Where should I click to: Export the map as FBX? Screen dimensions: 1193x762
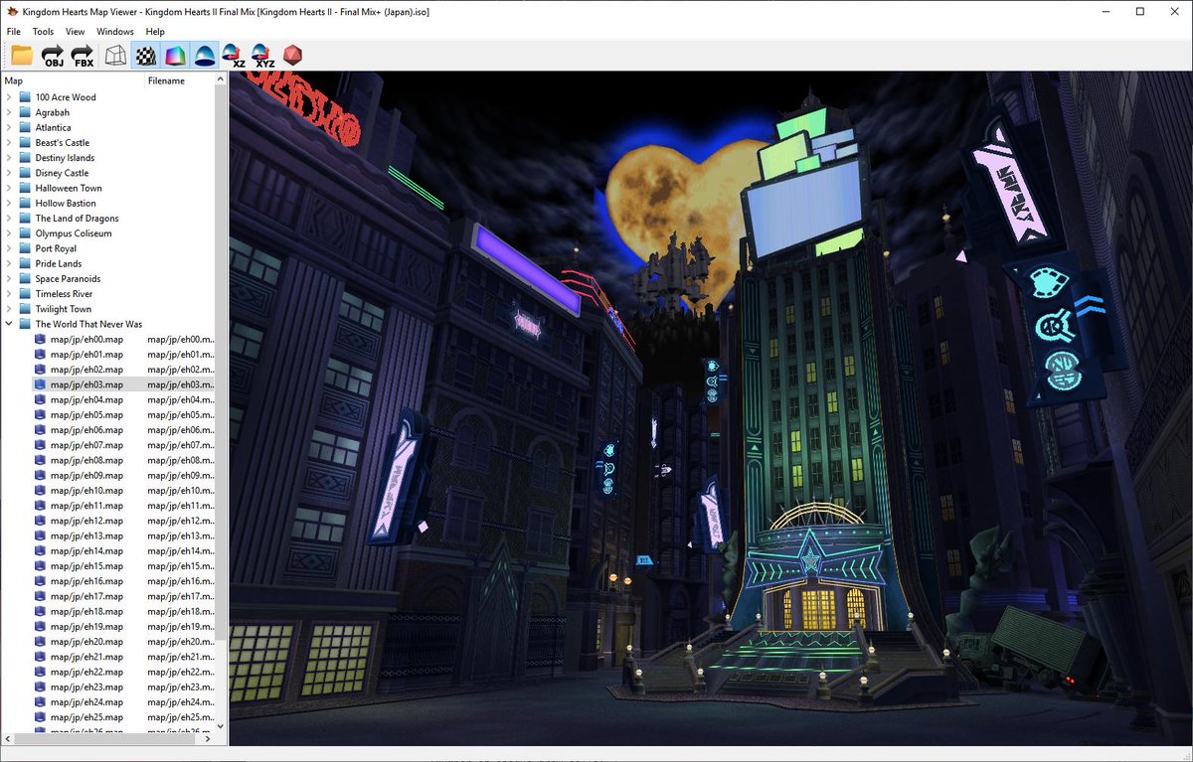(x=84, y=56)
